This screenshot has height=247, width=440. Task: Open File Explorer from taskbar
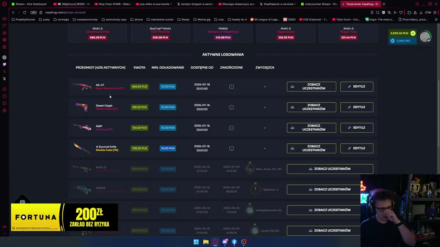click(206, 242)
